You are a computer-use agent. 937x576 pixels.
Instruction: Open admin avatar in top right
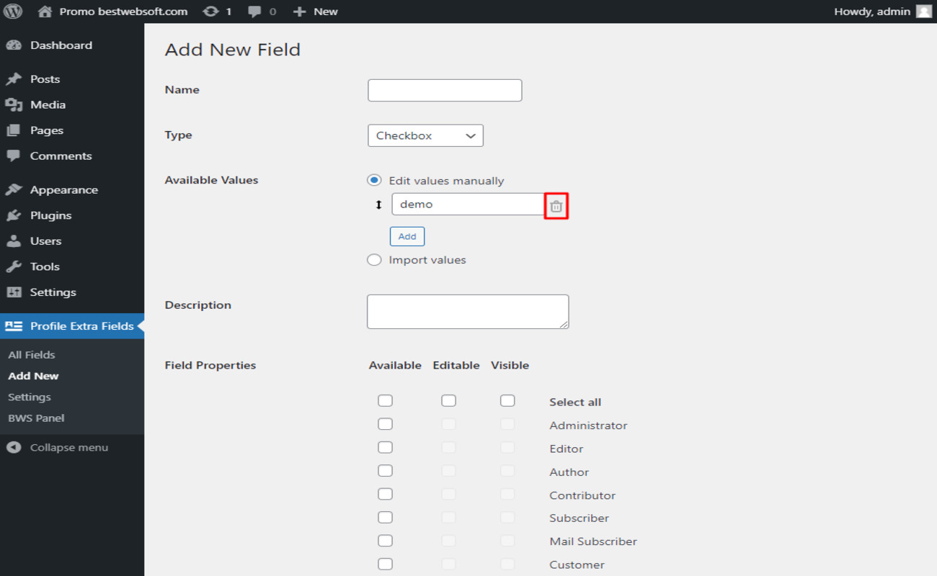923,12
